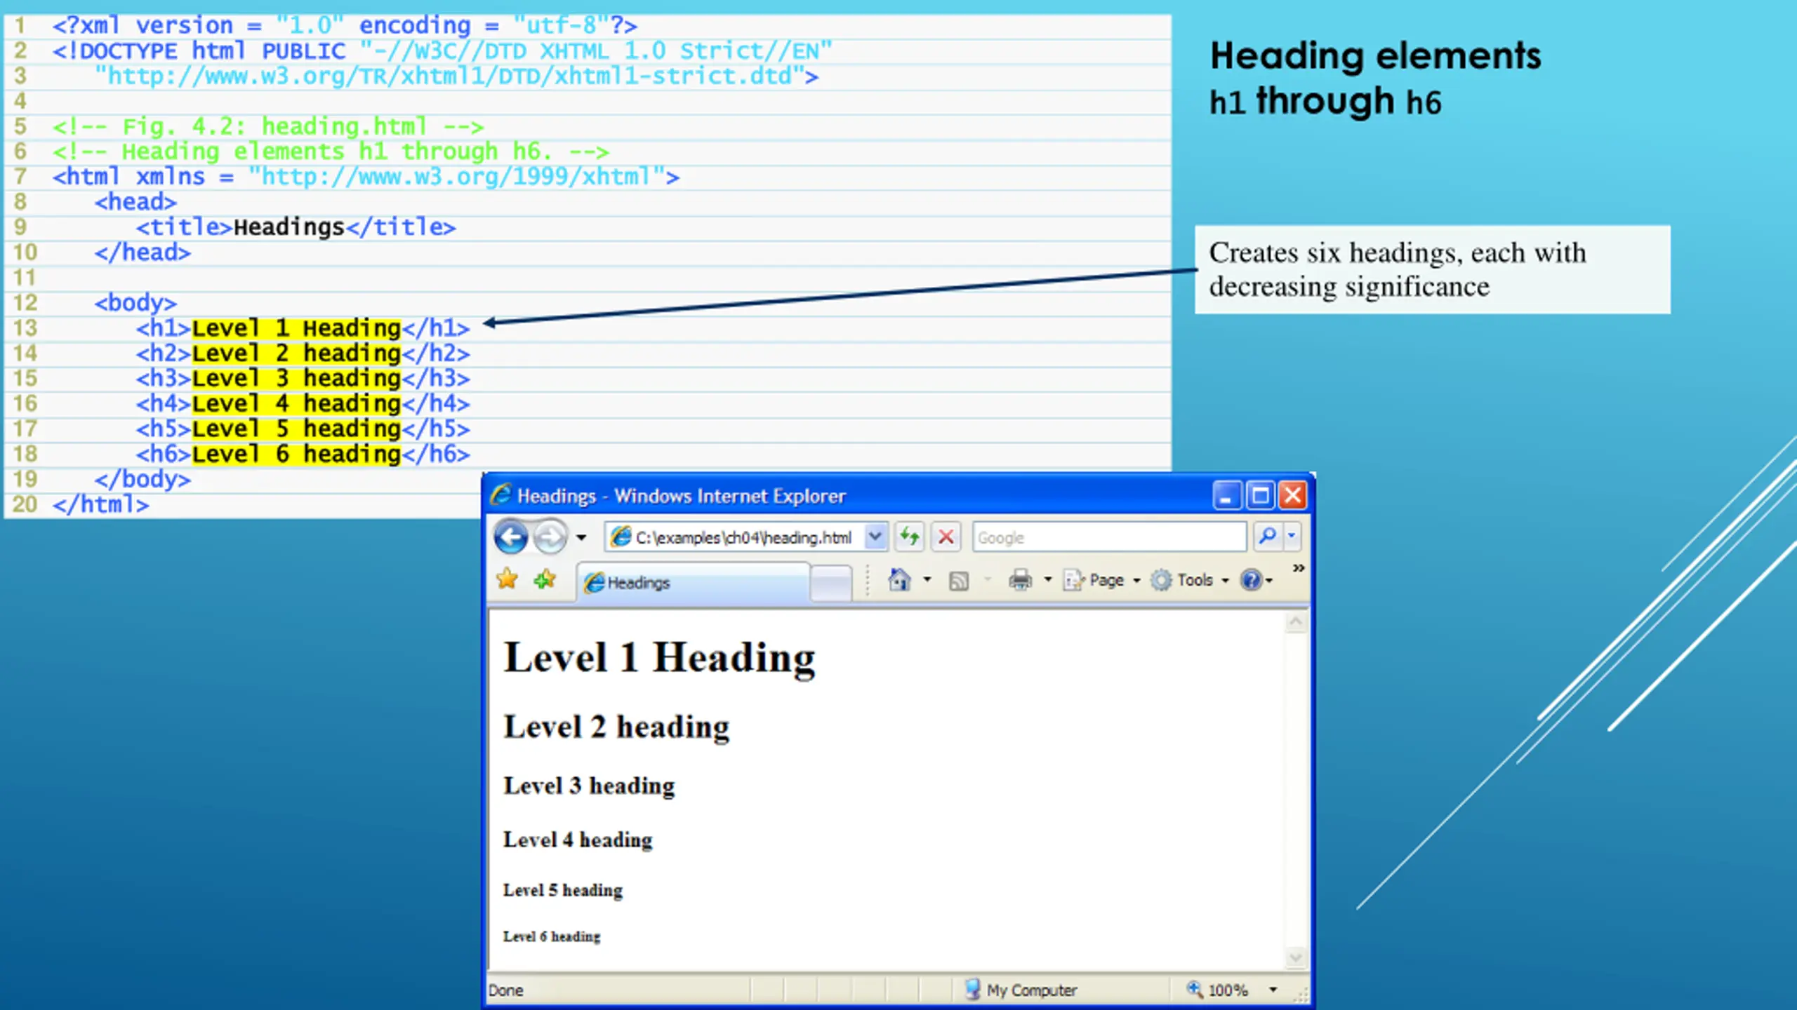Click the RSS feeds icon

click(x=959, y=581)
